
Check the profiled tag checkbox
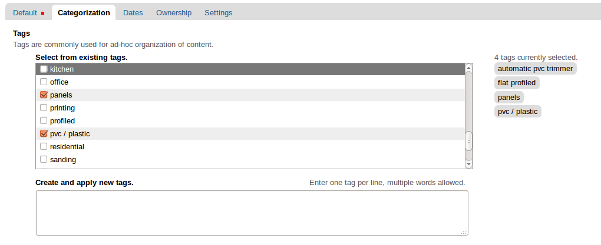(x=44, y=121)
